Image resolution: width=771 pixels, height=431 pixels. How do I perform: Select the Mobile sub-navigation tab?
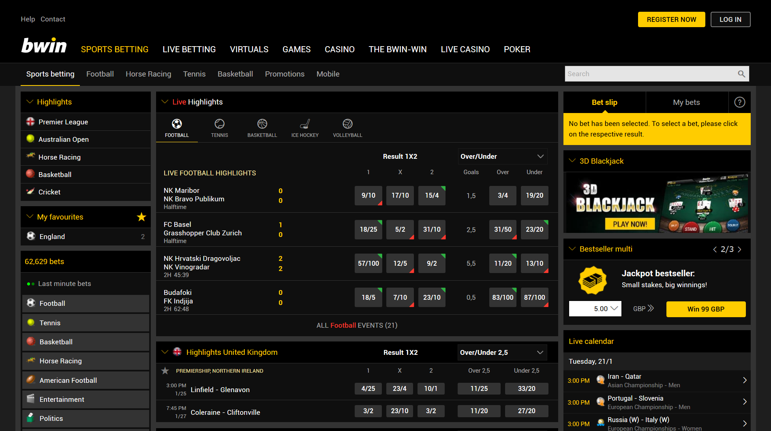328,74
